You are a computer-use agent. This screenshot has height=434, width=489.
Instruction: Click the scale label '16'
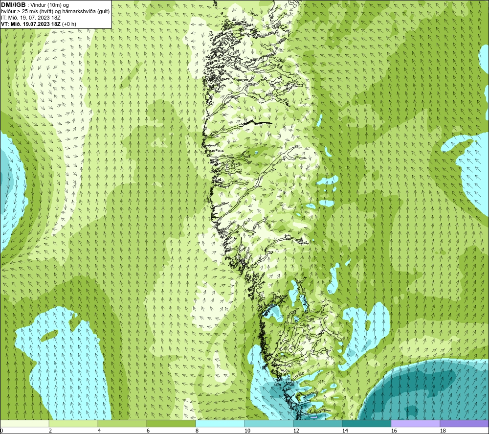pyautogui.click(x=394, y=431)
